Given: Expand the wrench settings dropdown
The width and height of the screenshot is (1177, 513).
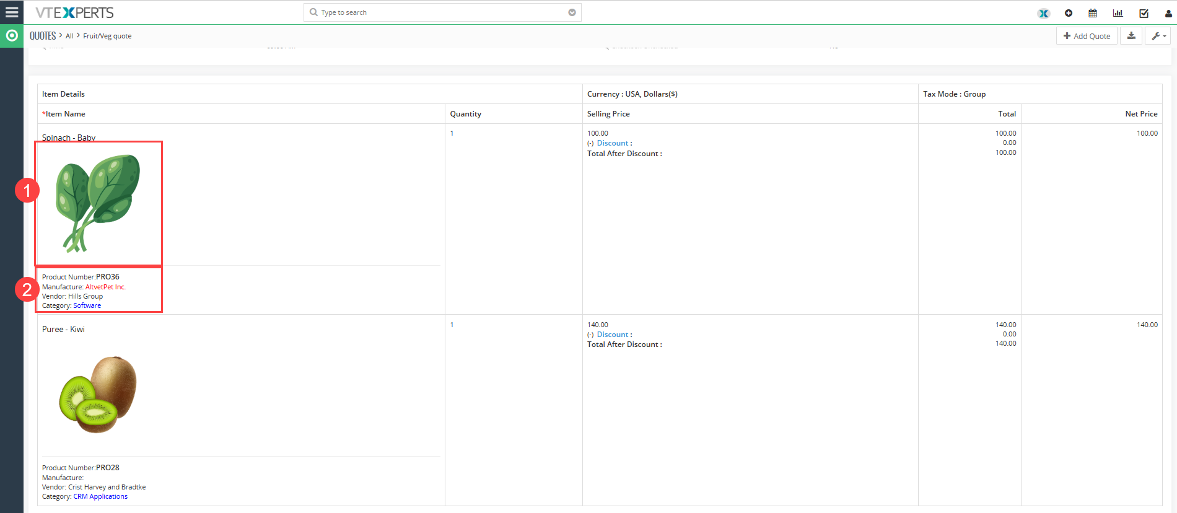Looking at the screenshot, I should click(1158, 36).
